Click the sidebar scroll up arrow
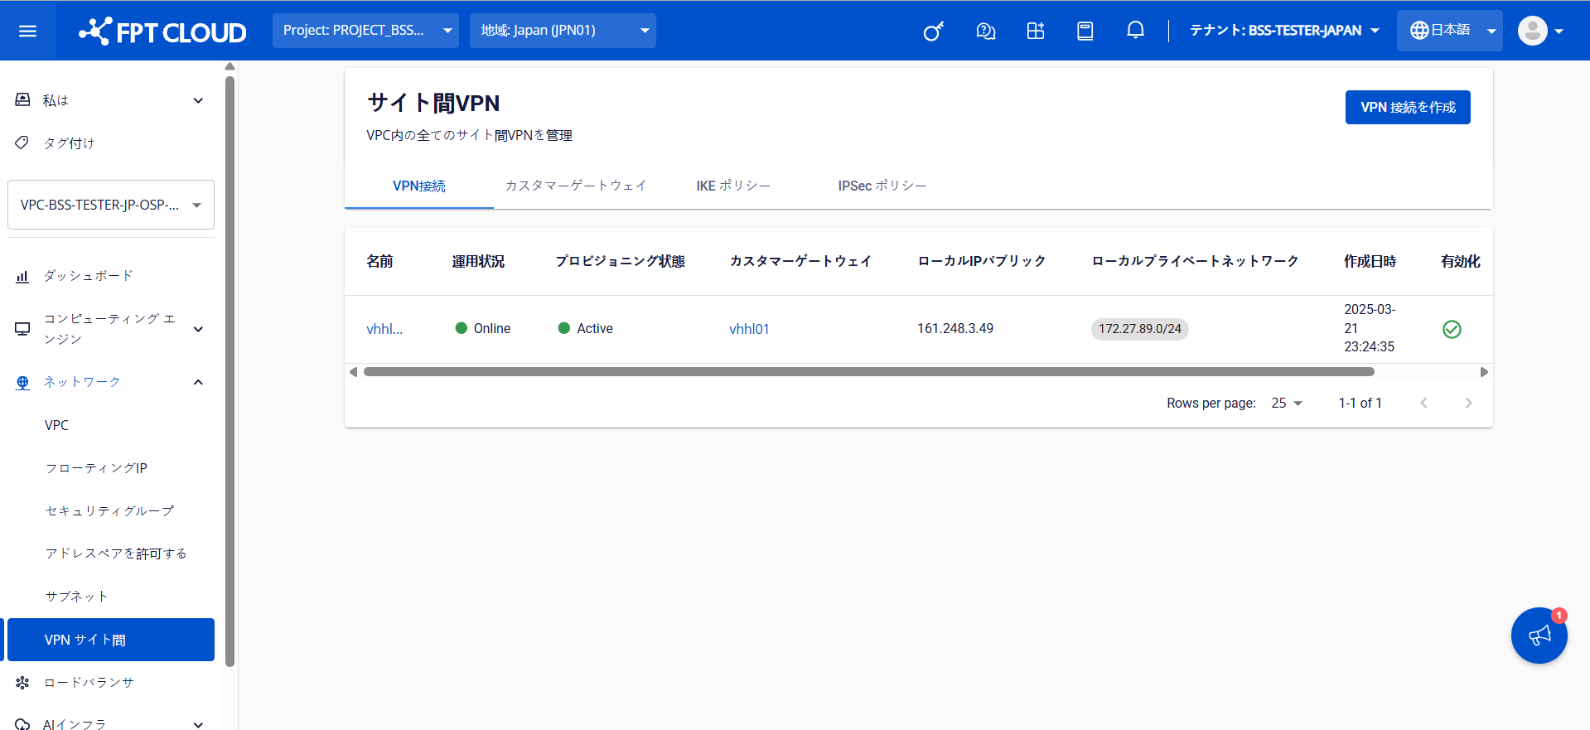 click(x=230, y=66)
